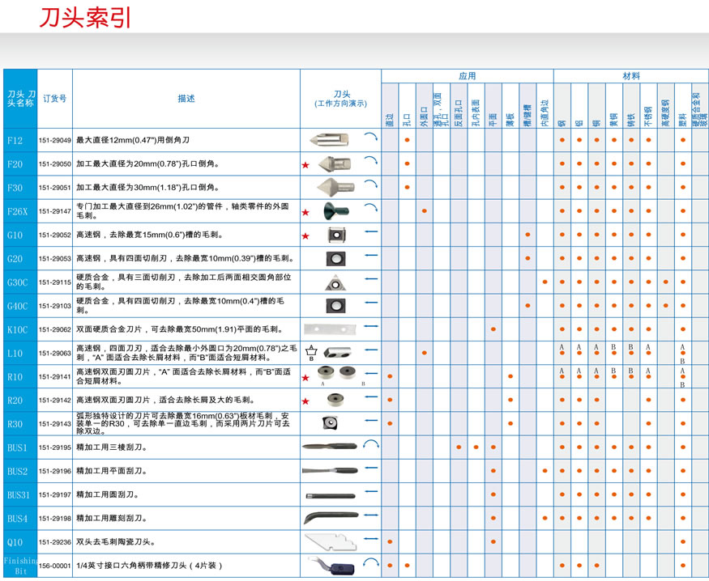This screenshot has height=581, width=709.
Task: Select the F26X blade name cell
Action: coord(20,211)
